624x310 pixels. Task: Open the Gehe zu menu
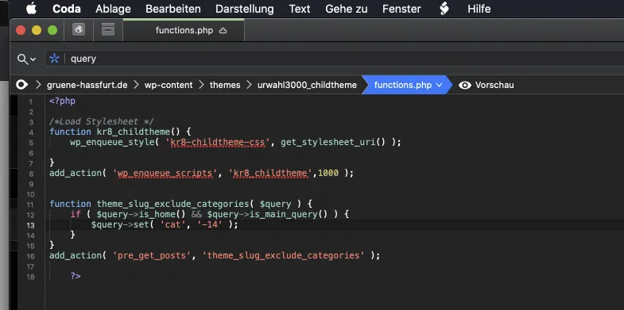[x=347, y=9]
